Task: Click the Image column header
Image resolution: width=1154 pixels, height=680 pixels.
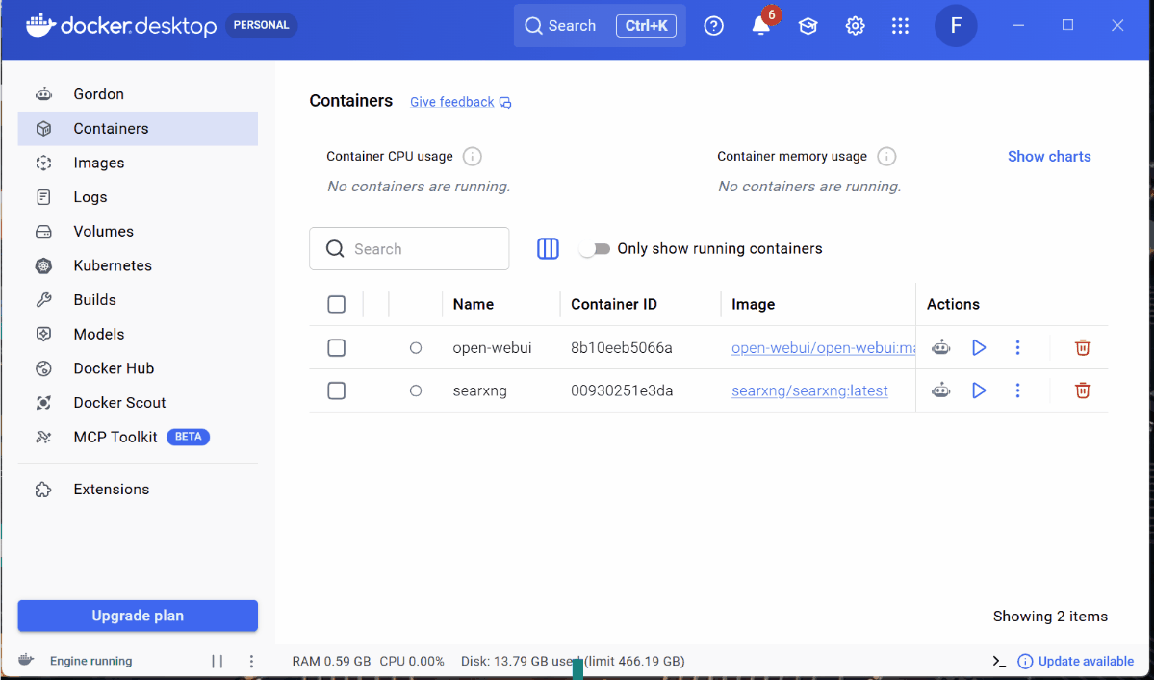Action: 753,304
